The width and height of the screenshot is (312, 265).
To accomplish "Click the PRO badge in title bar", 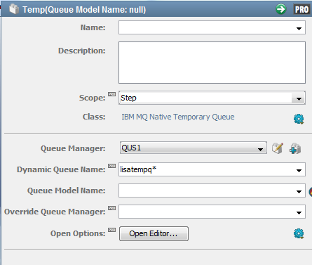I will 301,9.
